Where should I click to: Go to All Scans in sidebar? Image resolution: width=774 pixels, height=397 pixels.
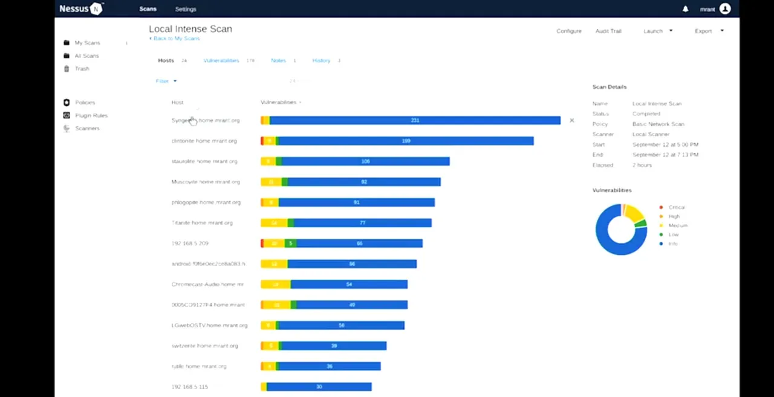click(x=86, y=56)
